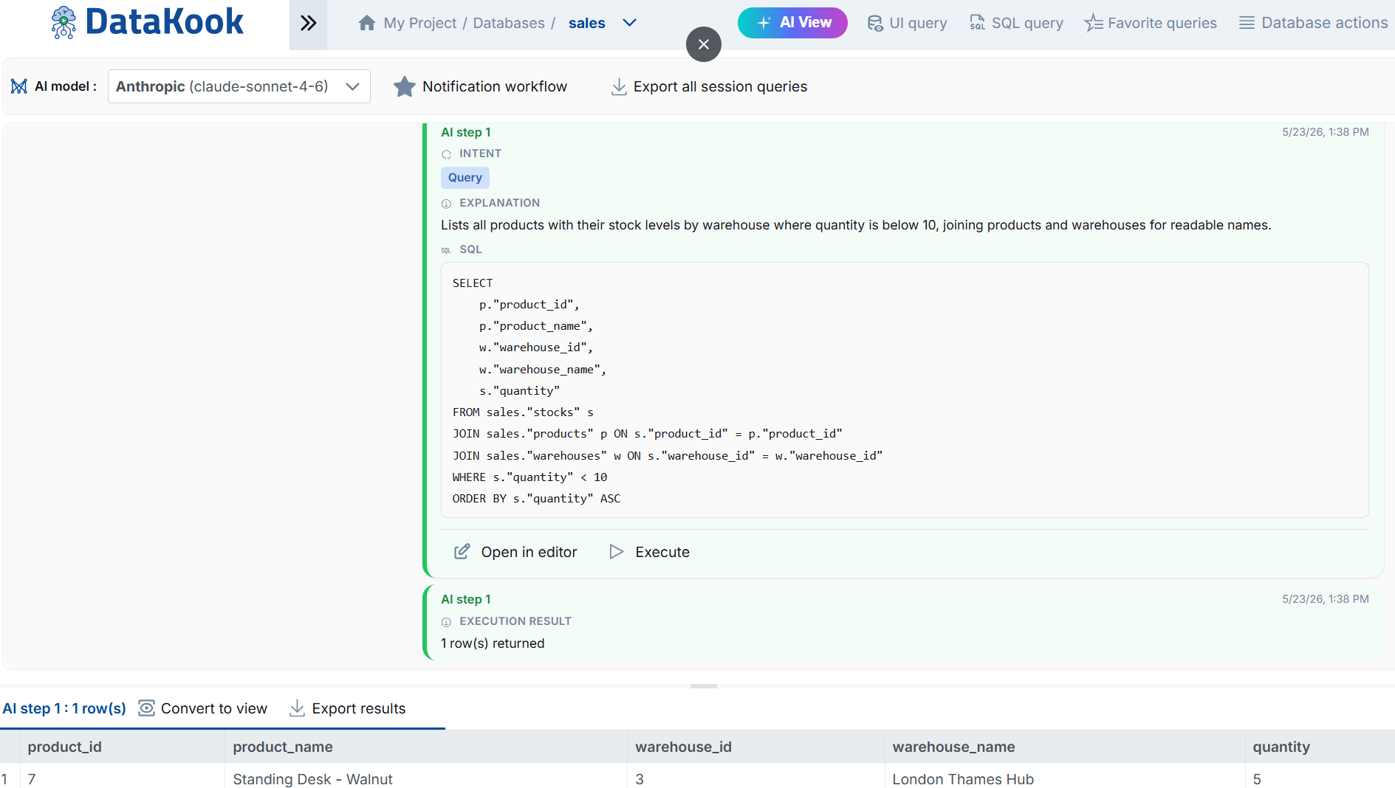Image resolution: width=1395 pixels, height=788 pixels.
Task: Click the SQL section icon
Action: point(446,250)
